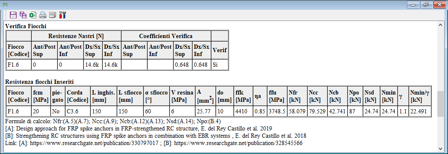Print the report with the printer icon

pyautogui.click(x=42, y=15)
